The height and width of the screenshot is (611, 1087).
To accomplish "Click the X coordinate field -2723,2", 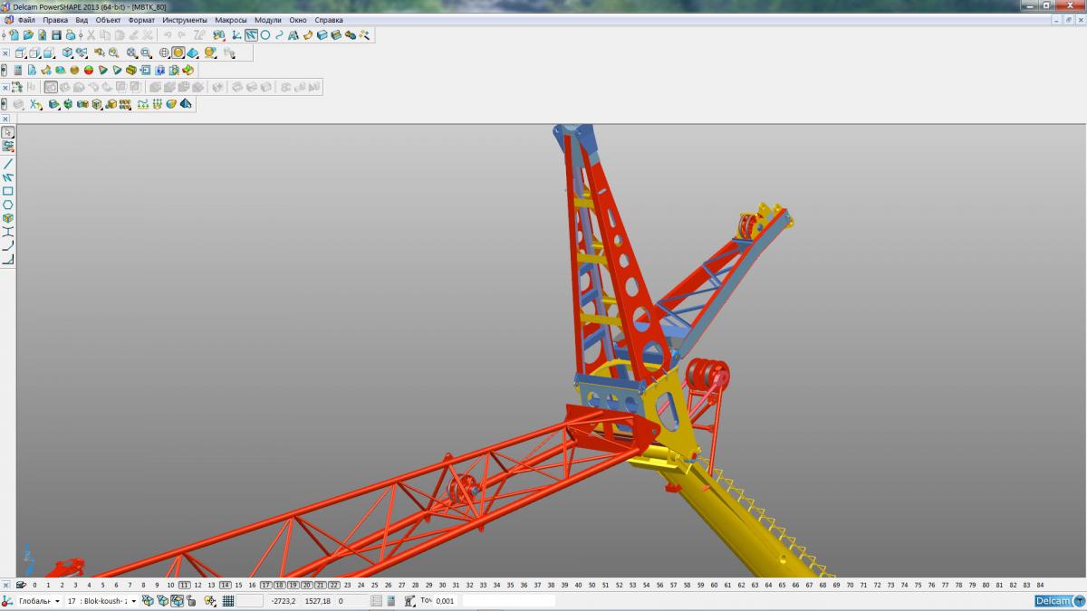I will (284, 601).
